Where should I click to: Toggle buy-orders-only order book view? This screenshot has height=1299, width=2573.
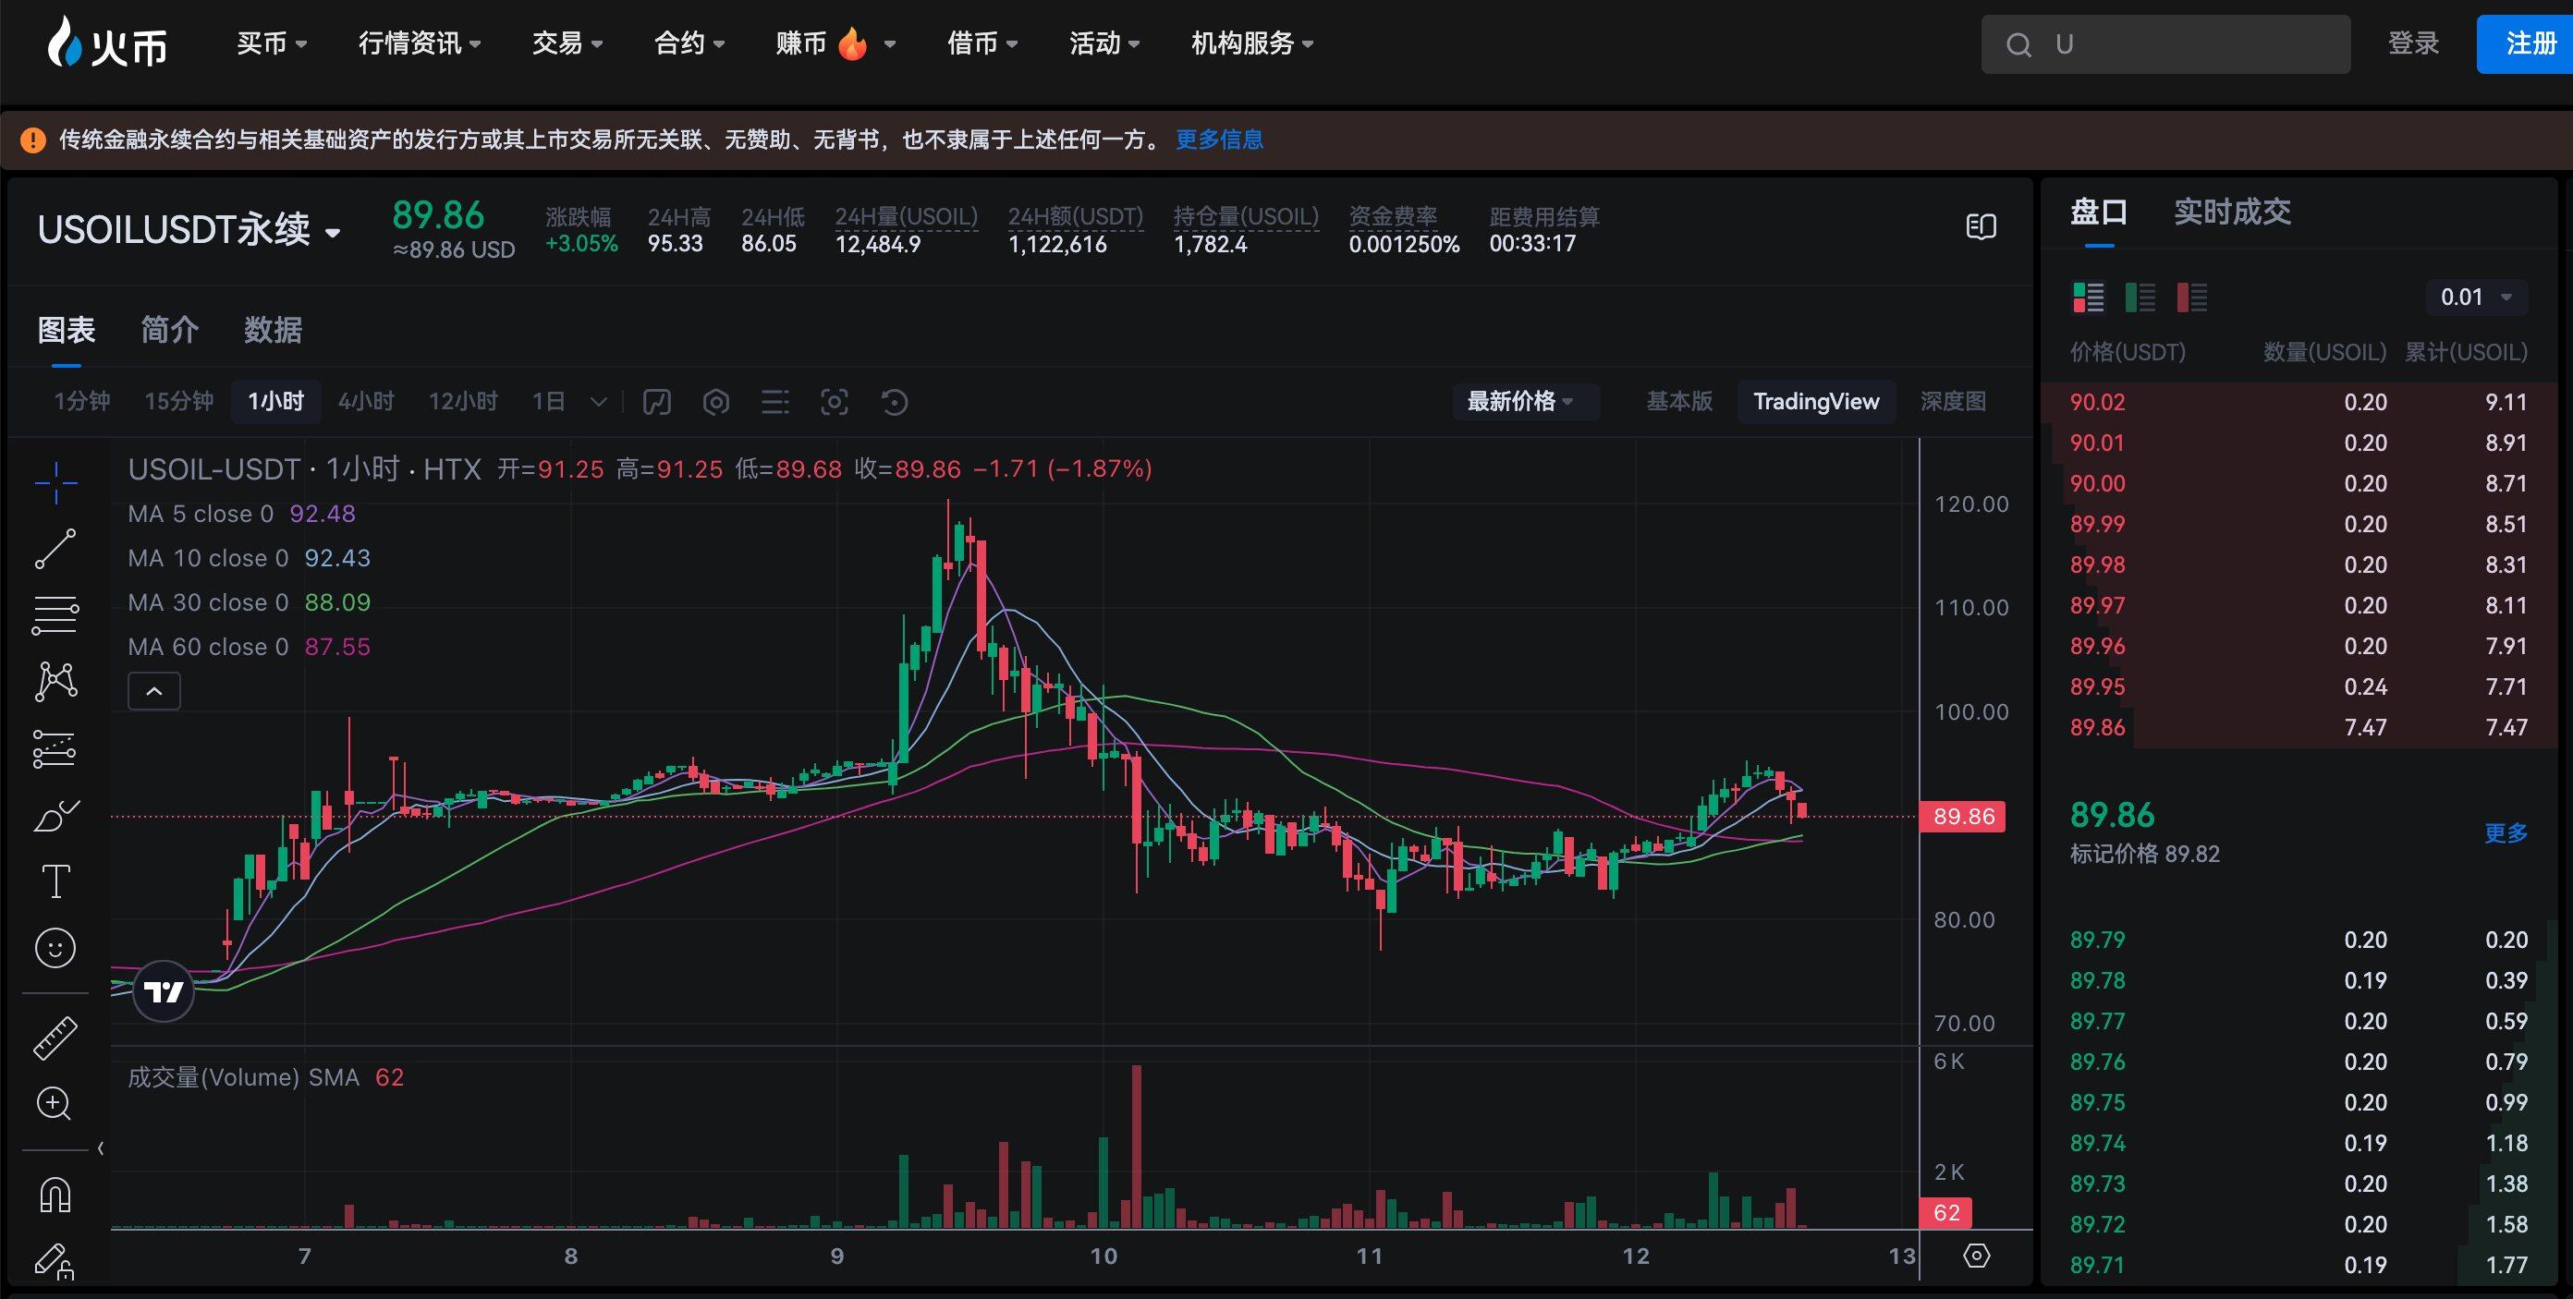click(2140, 297)
